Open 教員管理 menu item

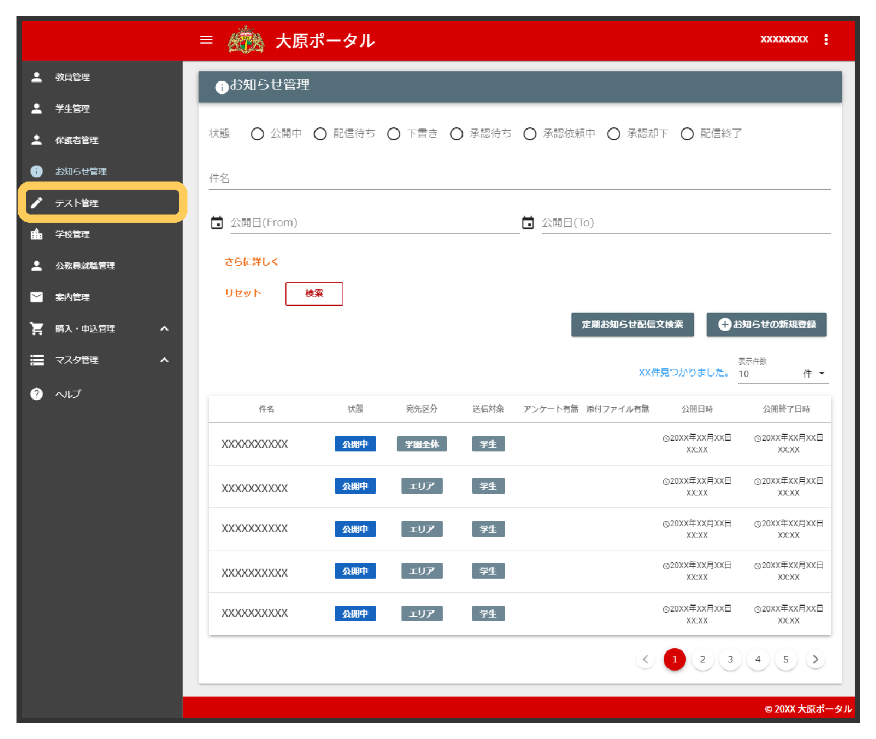(102, 77)
